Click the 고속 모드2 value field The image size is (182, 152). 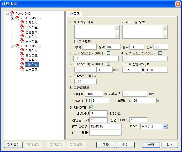coord(145,59)
